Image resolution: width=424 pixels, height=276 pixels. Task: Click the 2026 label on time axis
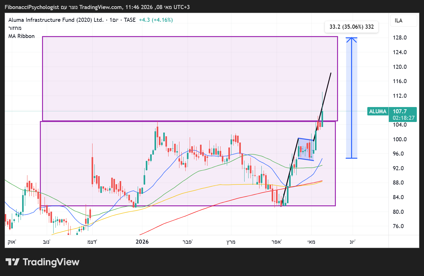pos(142,242)
